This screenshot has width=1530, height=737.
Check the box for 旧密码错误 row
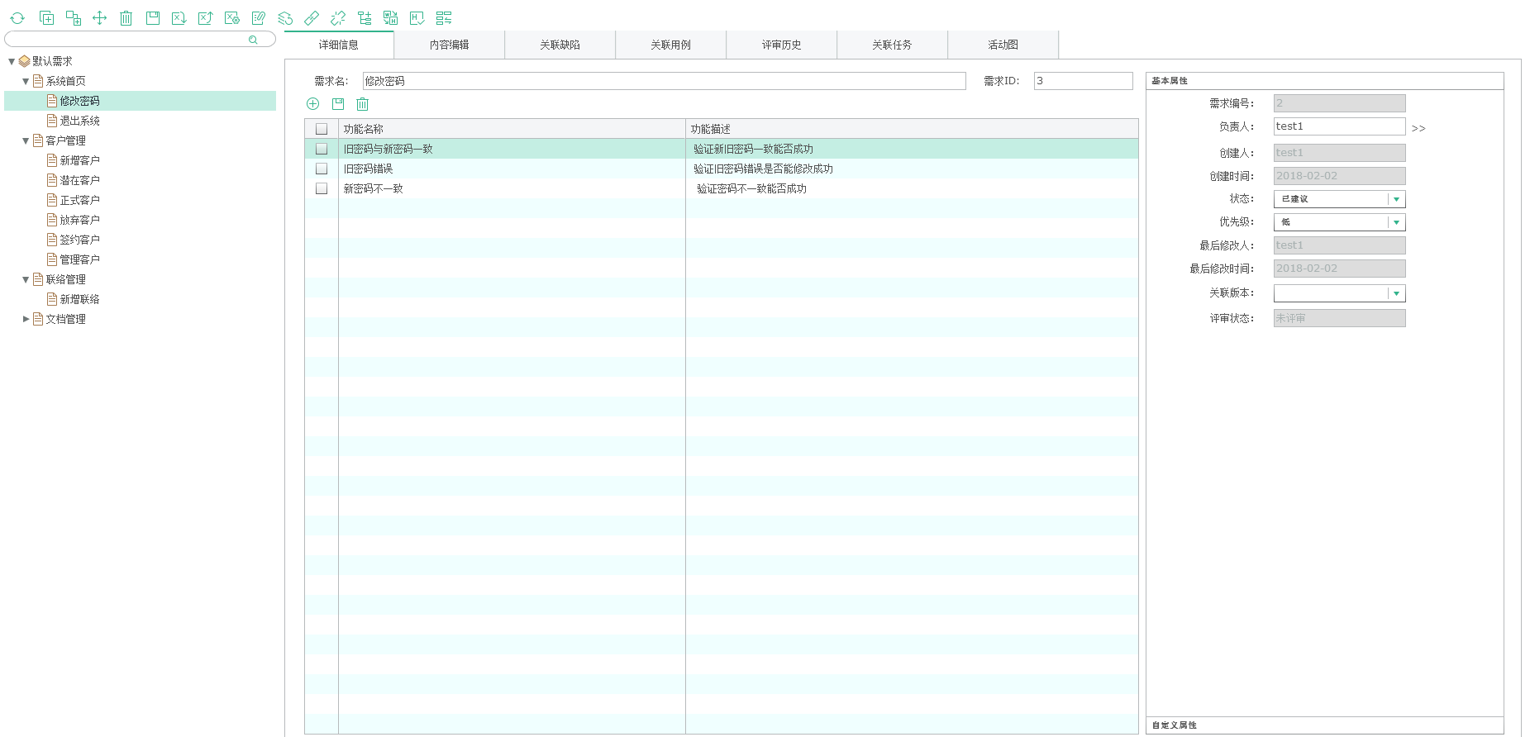click(322, 169)
